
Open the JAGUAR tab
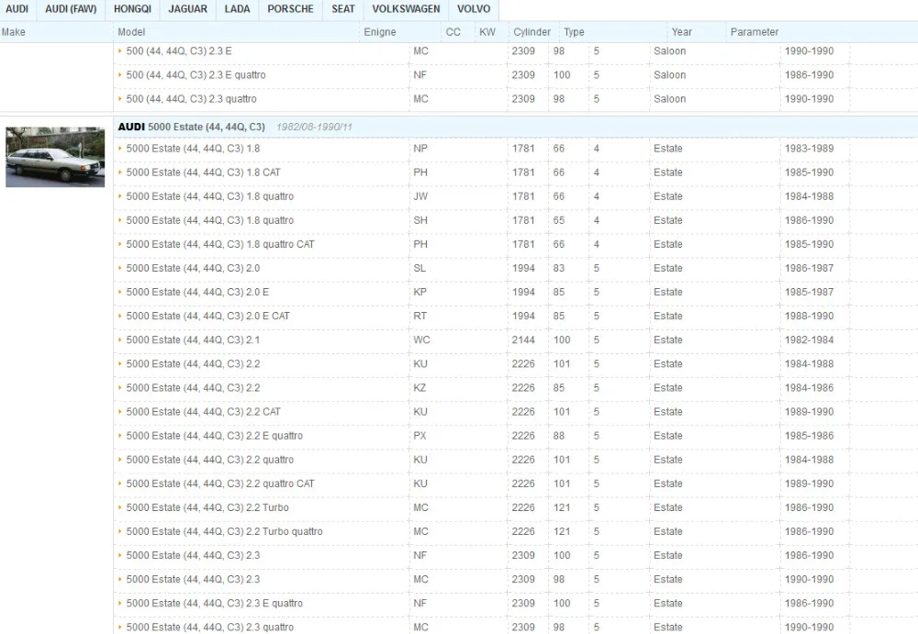point(188,9)
